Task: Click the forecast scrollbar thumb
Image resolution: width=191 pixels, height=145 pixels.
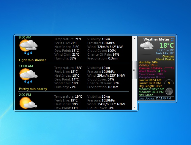Action: click(x=135, y=70)
